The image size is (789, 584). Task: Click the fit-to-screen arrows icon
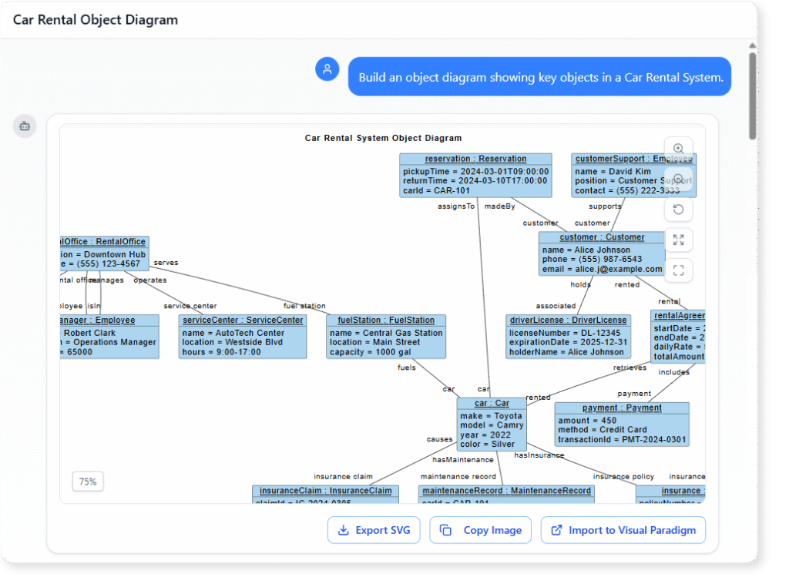[x=678, y=240]
